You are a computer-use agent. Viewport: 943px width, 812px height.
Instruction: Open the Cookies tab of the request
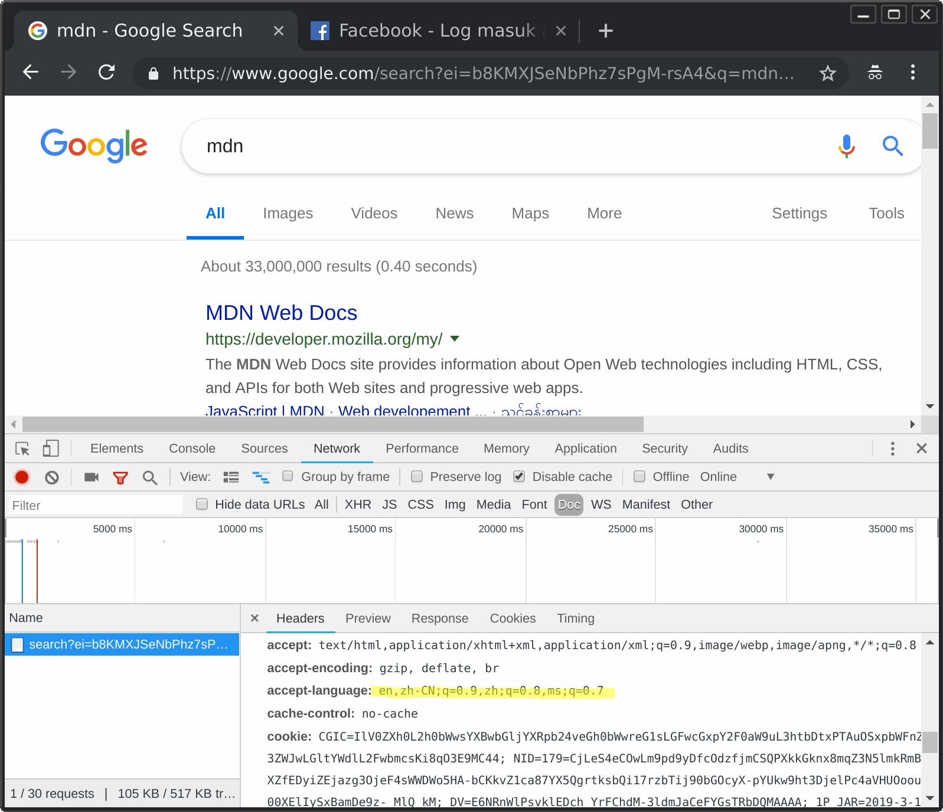(513, 618)
